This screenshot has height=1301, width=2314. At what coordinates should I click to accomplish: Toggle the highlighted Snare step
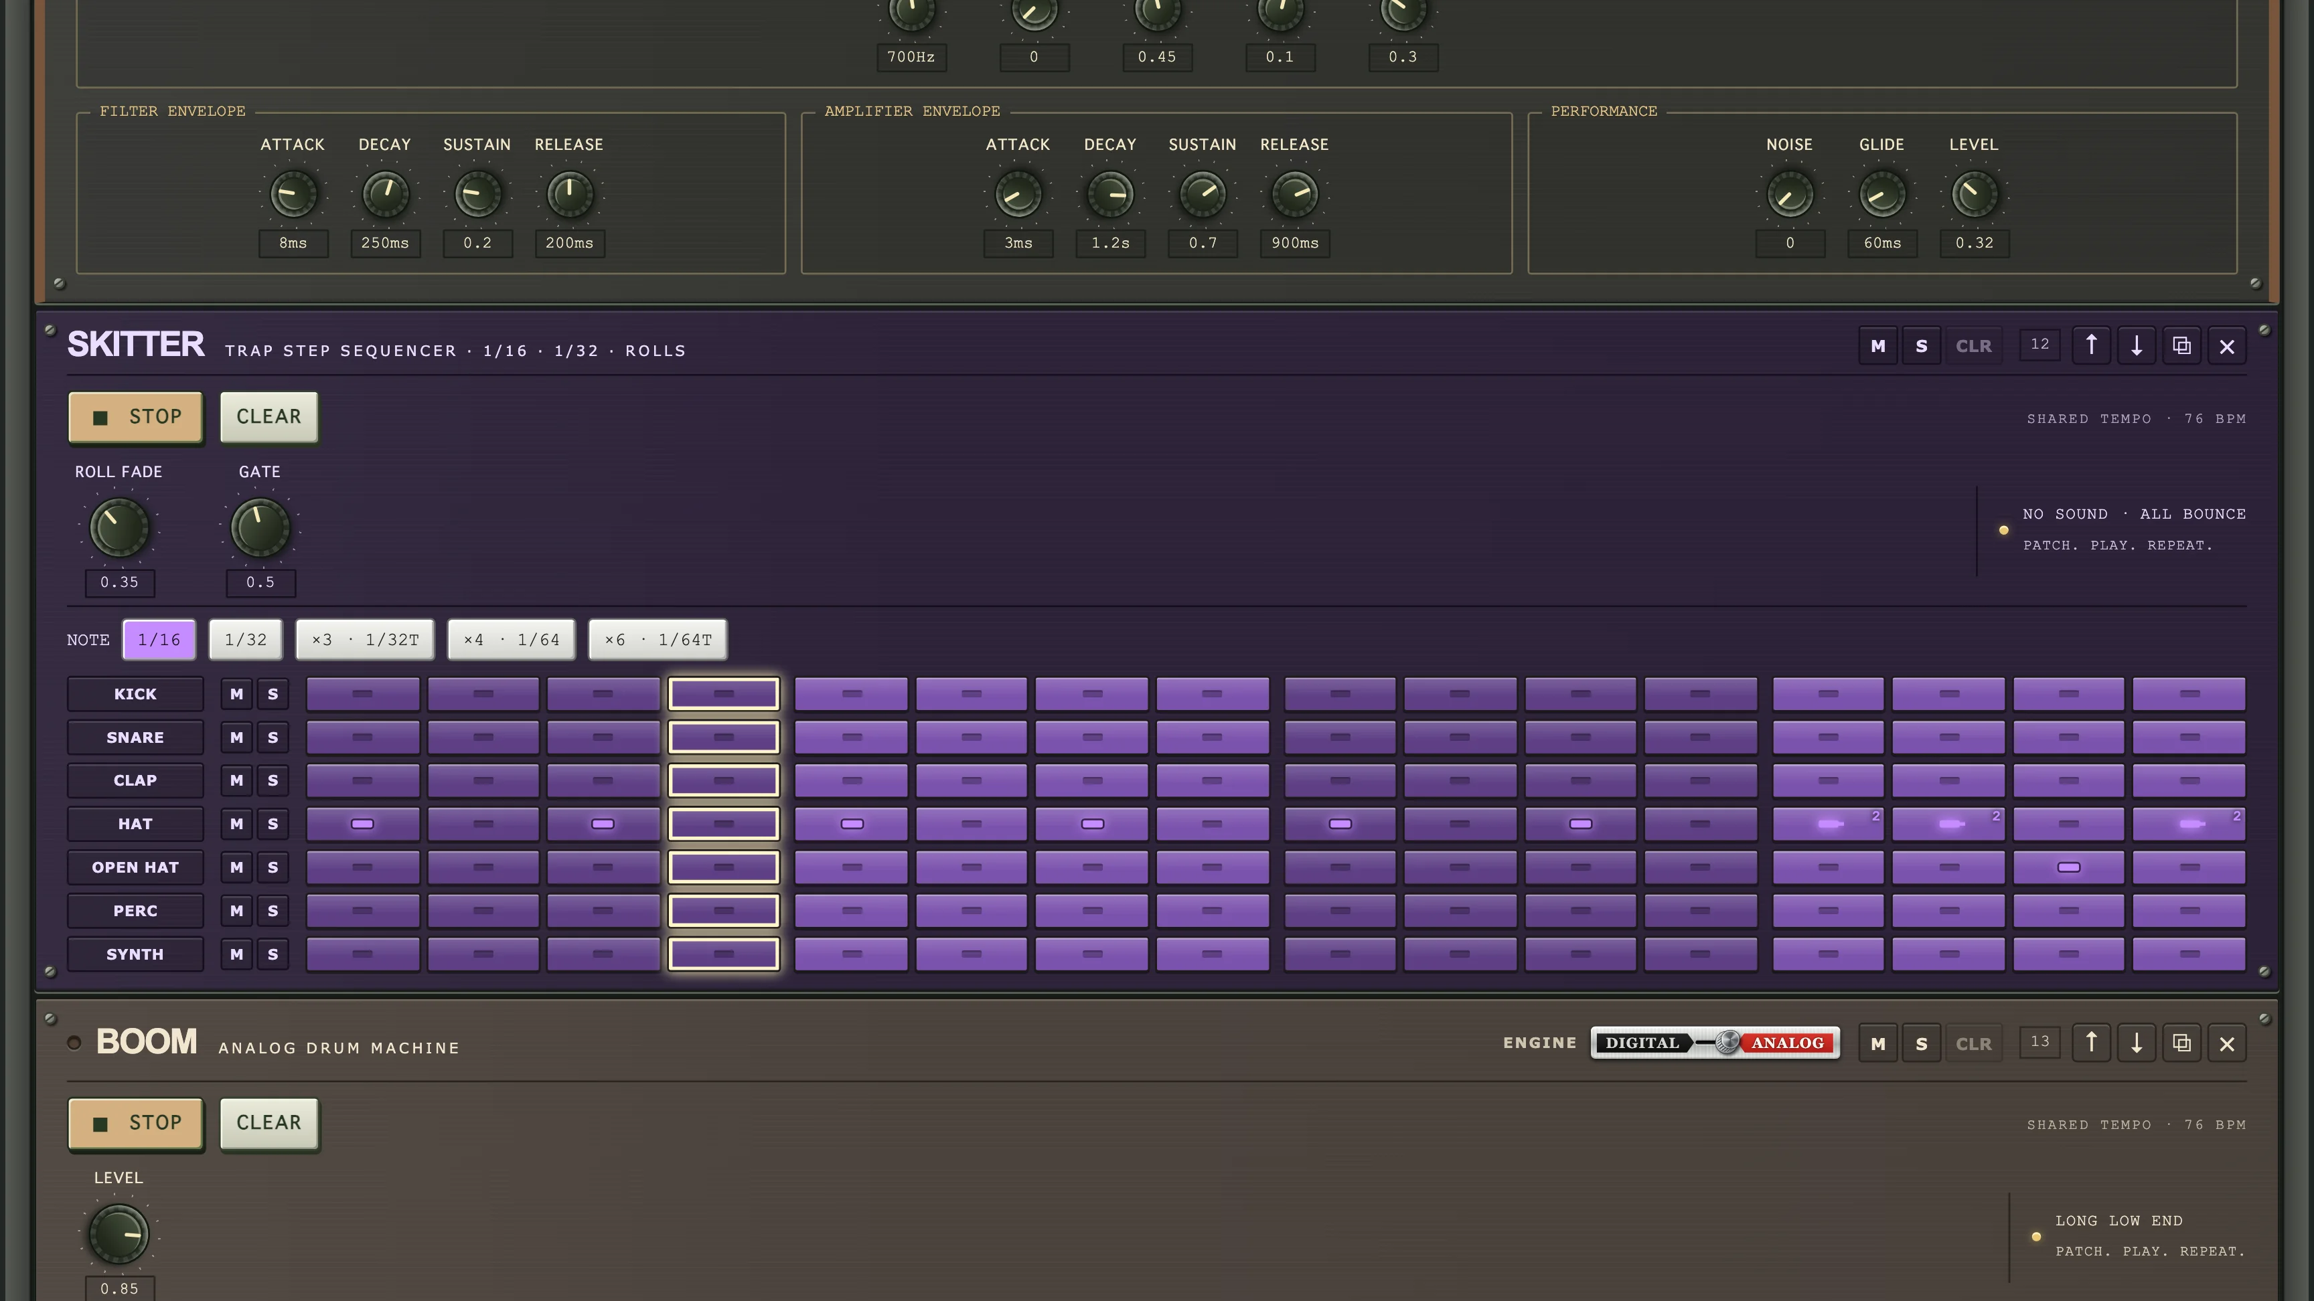[x=724, y=737]
